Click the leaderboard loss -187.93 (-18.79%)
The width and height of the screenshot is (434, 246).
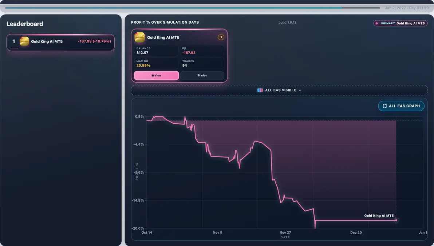point(94,41)
